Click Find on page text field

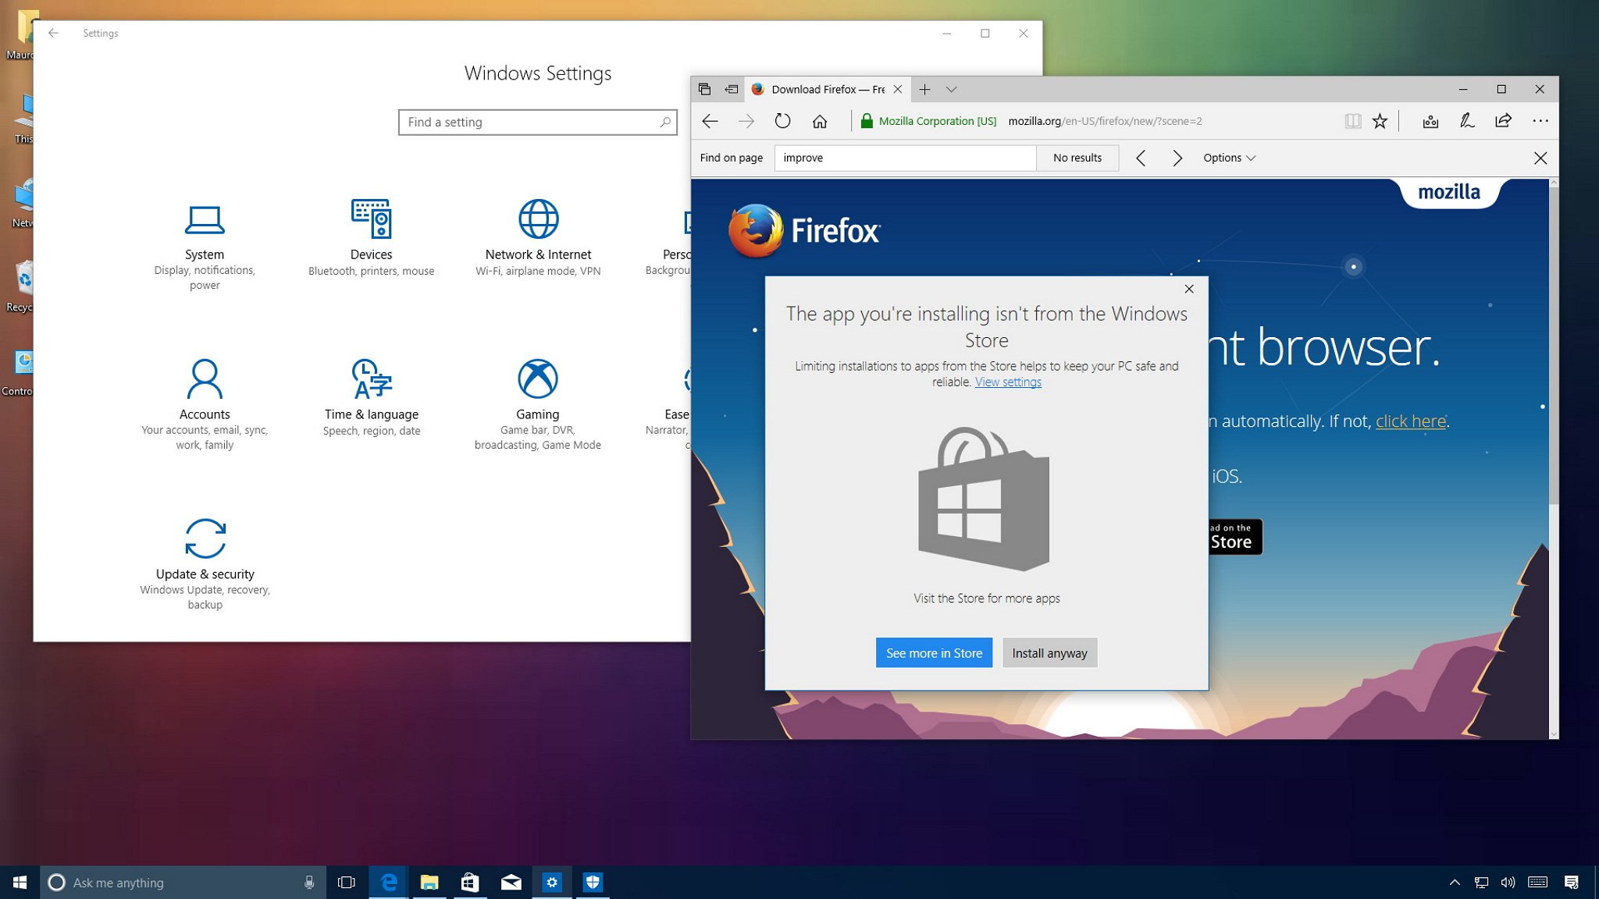(905, 158)
